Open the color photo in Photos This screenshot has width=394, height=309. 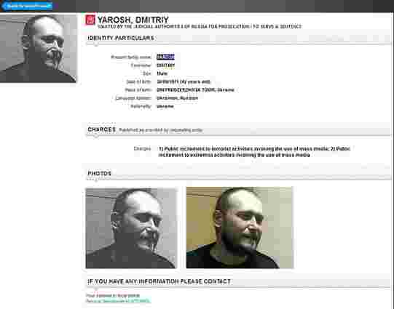click(240, 228)
